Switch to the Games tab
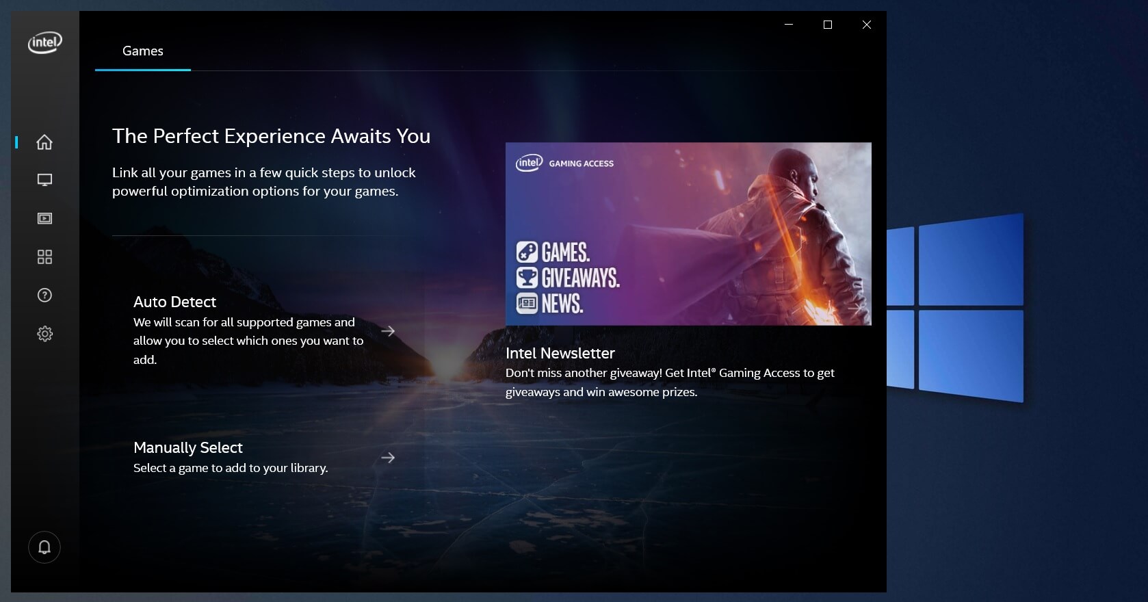Viewport: 1148px width, 602px height. (143, 51)
